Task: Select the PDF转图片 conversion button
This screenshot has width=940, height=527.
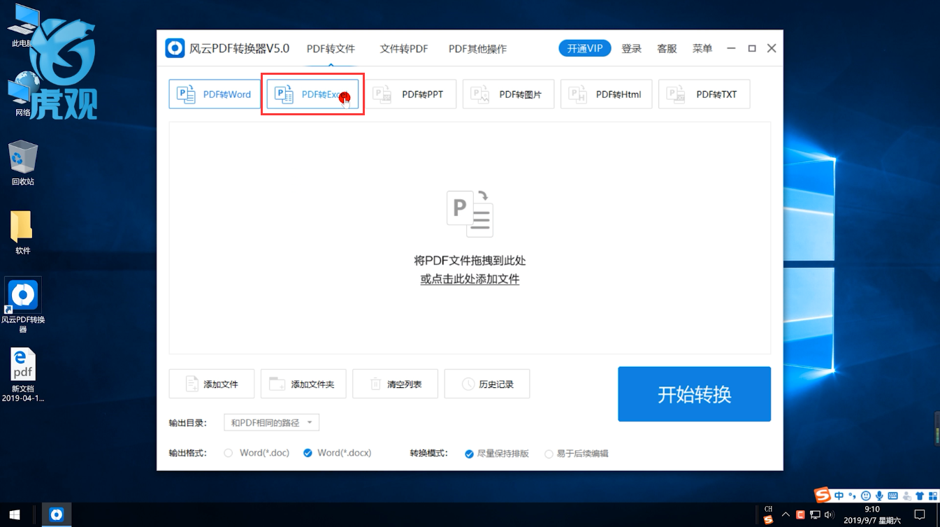Action: (508, 94)
